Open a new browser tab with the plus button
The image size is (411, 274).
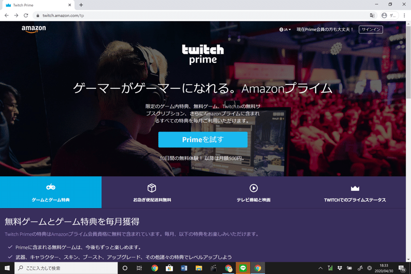click(x=81, y=5)
